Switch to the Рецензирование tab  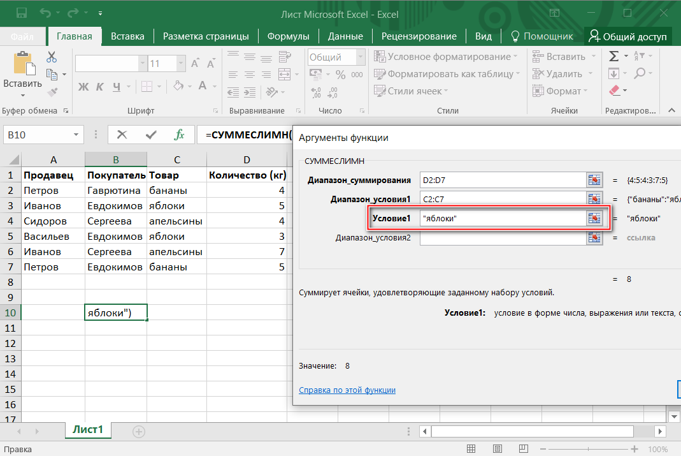coord(419,36)
